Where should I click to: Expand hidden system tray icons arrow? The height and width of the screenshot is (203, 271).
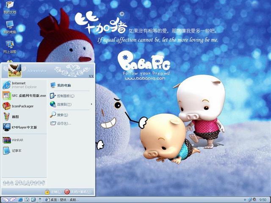tap(245, 200)
